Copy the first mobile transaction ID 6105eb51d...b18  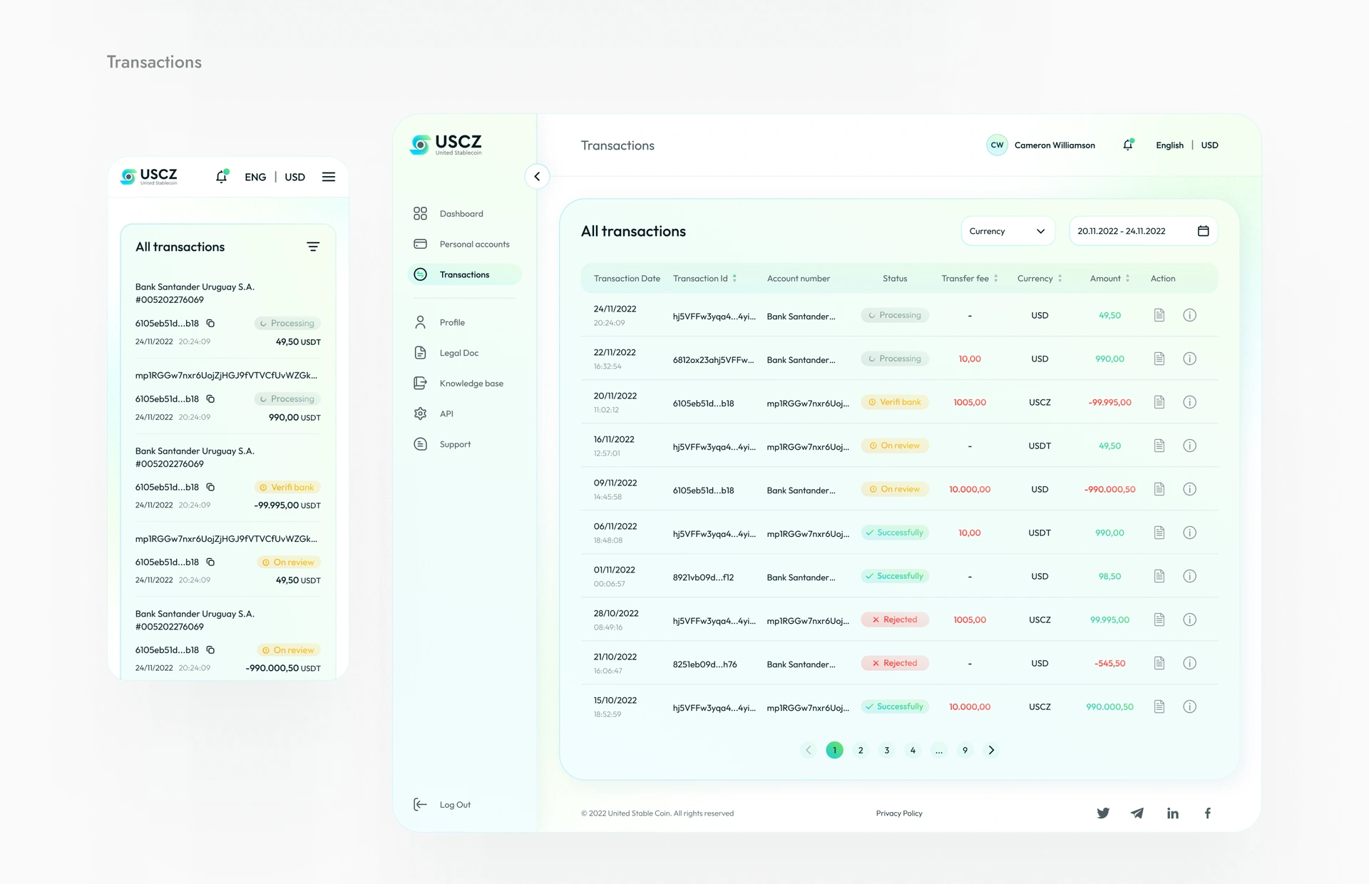tap(210, 323)
